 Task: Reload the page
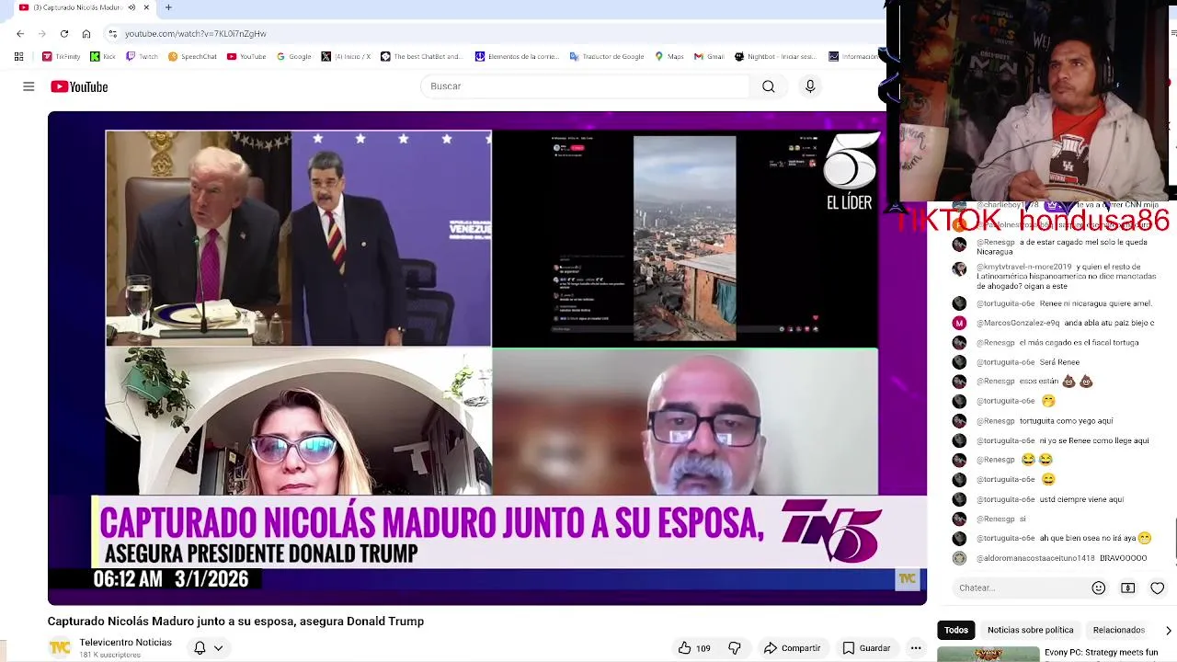click(64, 34)
